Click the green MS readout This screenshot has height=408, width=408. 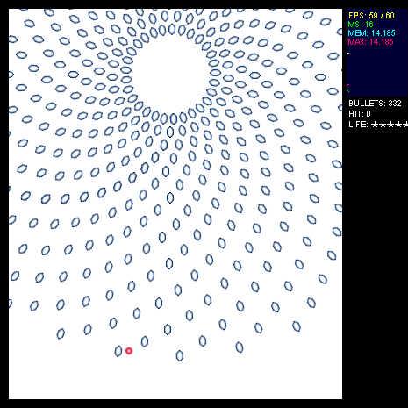(361, 24)
